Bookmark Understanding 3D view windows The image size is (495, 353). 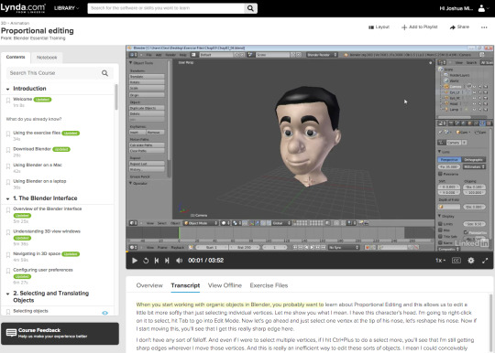8,232
